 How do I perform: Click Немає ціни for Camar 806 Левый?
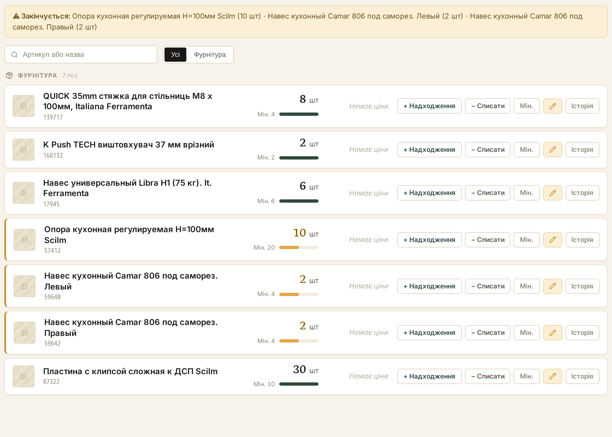pos(369,286)
